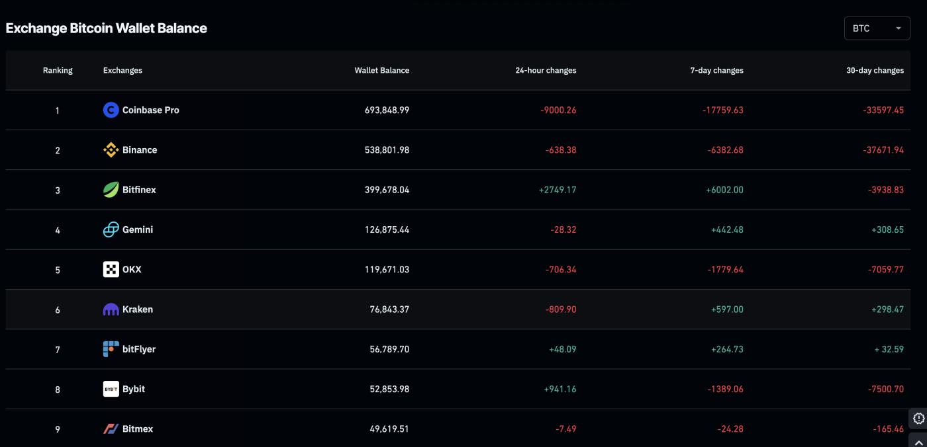Click the Bitmex logo icon
927x447 pixels.
(110, 428)
